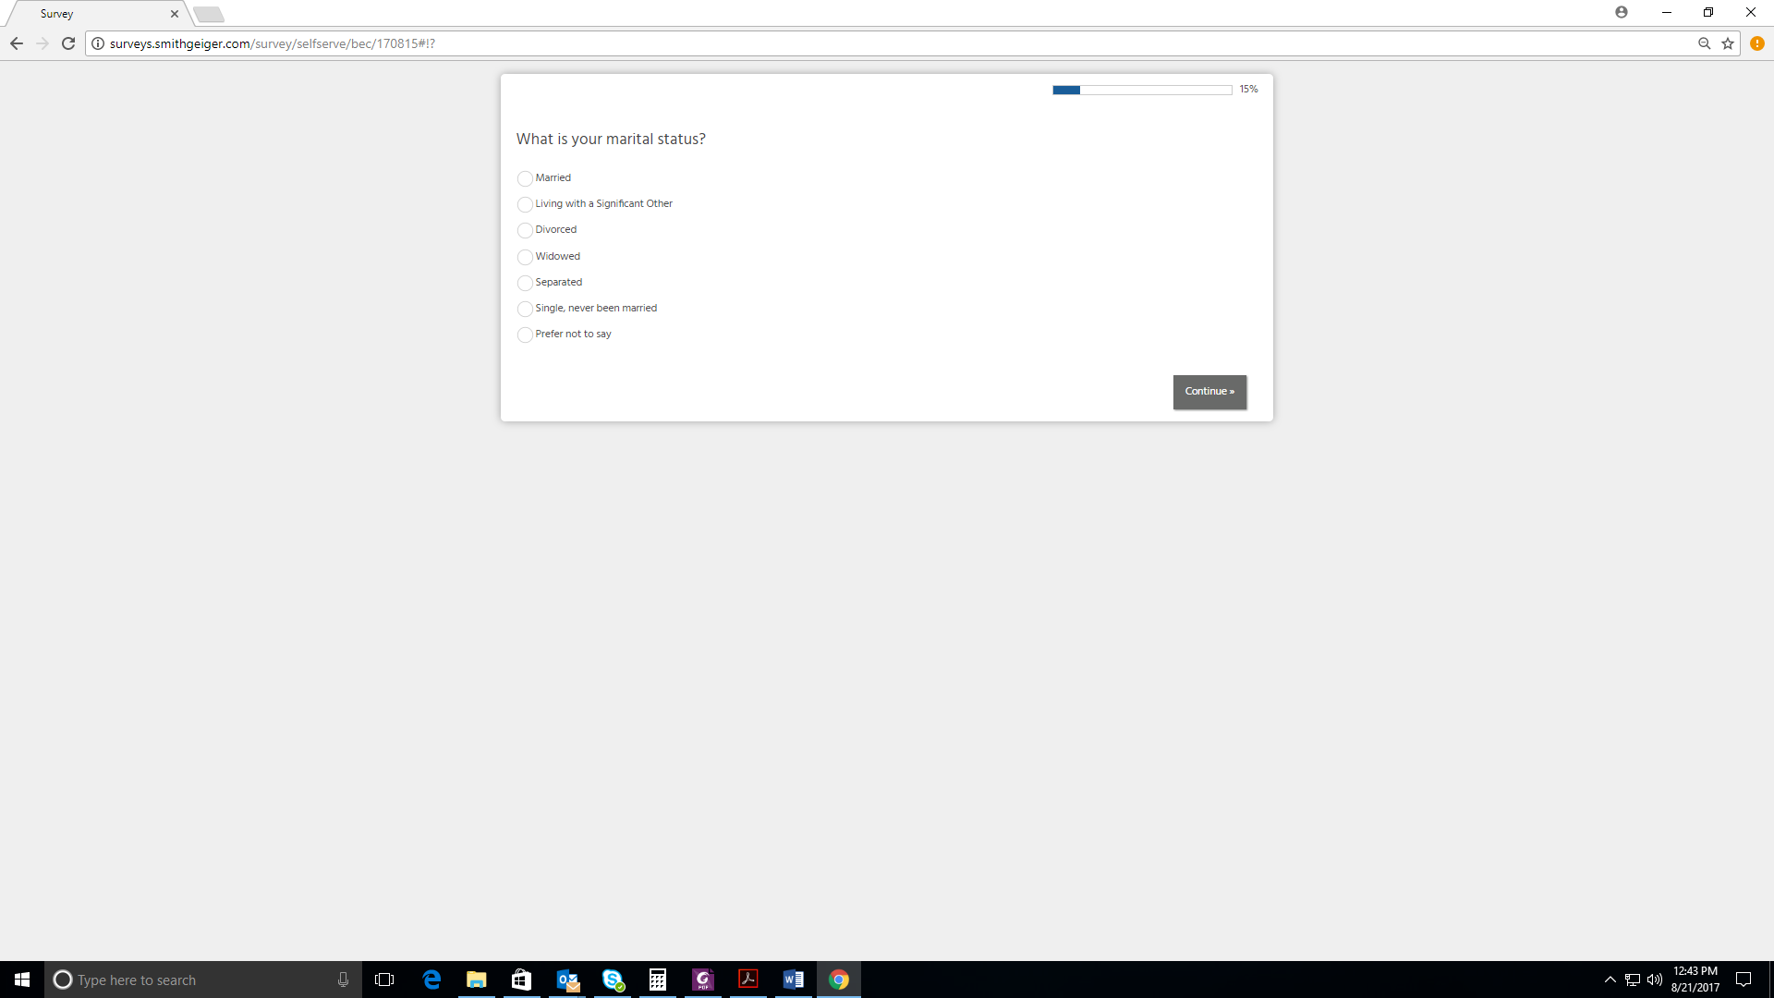Screen dimensions: 1774x998
Task: Click the survey progress bar
Action: click(x=1142, y=90)
